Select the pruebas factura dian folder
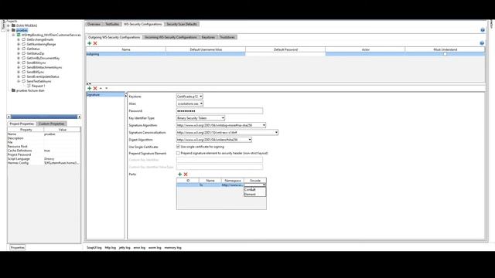 [28, 90]
